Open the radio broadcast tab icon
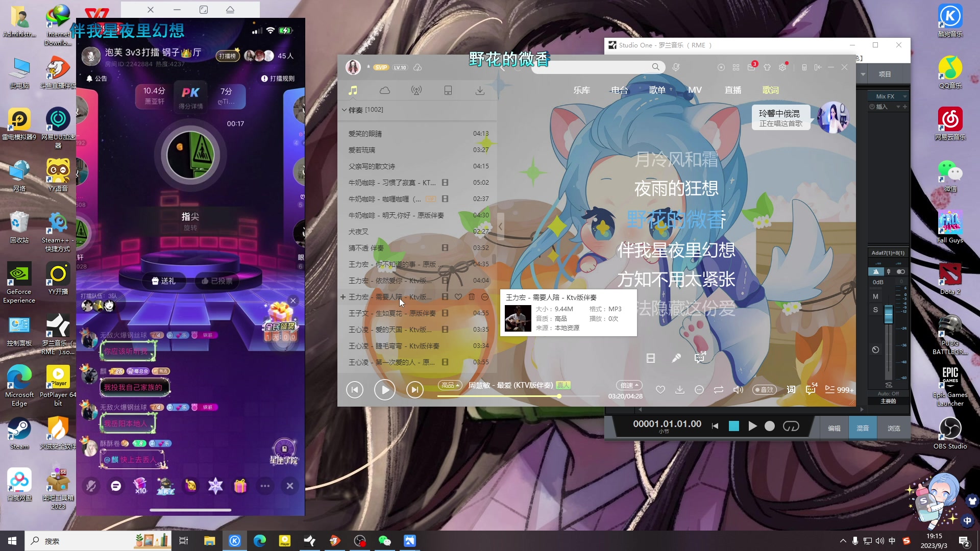The height and width of the screenshot is (551, 980). 416,90
